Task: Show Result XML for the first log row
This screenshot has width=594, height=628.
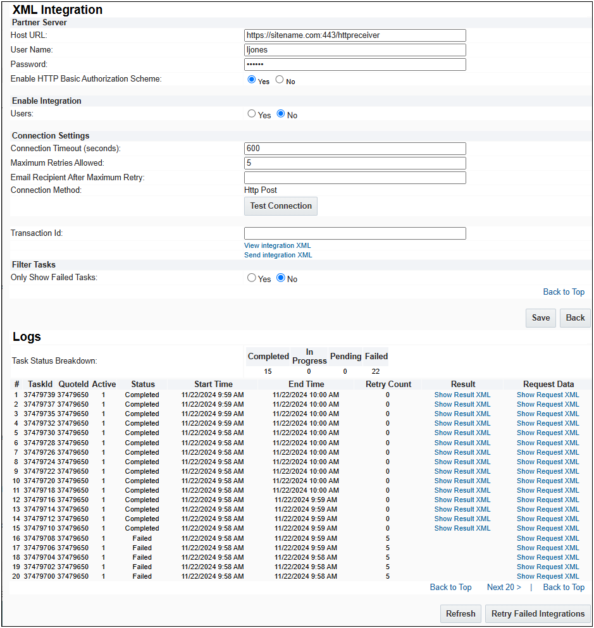Action: (462, 395)
